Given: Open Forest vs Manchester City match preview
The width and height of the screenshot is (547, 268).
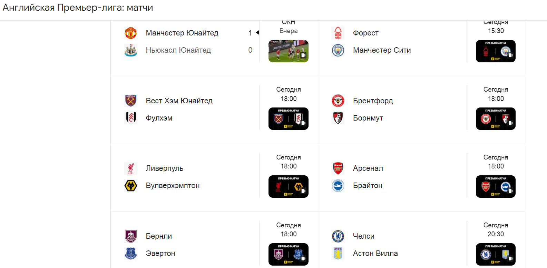Looking at the screenshot, I should (x=496, y=51).
